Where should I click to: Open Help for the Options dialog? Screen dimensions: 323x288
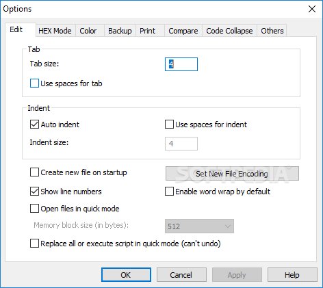(x=292, y=275)
